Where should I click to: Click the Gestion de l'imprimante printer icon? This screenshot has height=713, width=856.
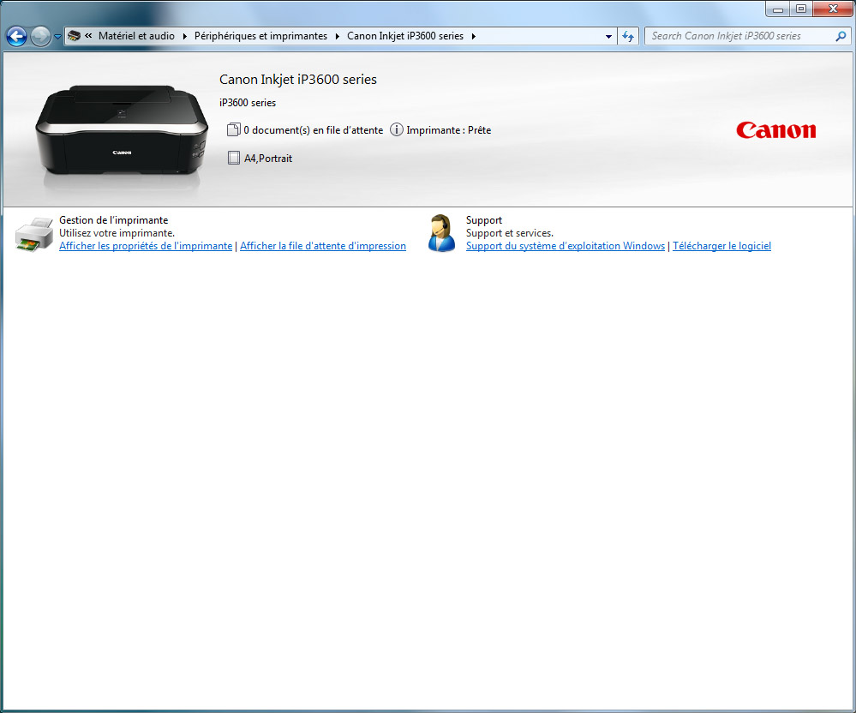(34, 234)
